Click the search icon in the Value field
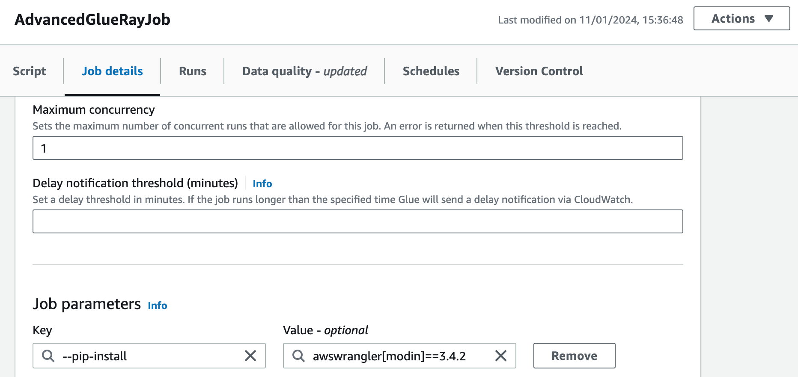The width and height of the screenshot is (798, 377). [x=298, y=356]
